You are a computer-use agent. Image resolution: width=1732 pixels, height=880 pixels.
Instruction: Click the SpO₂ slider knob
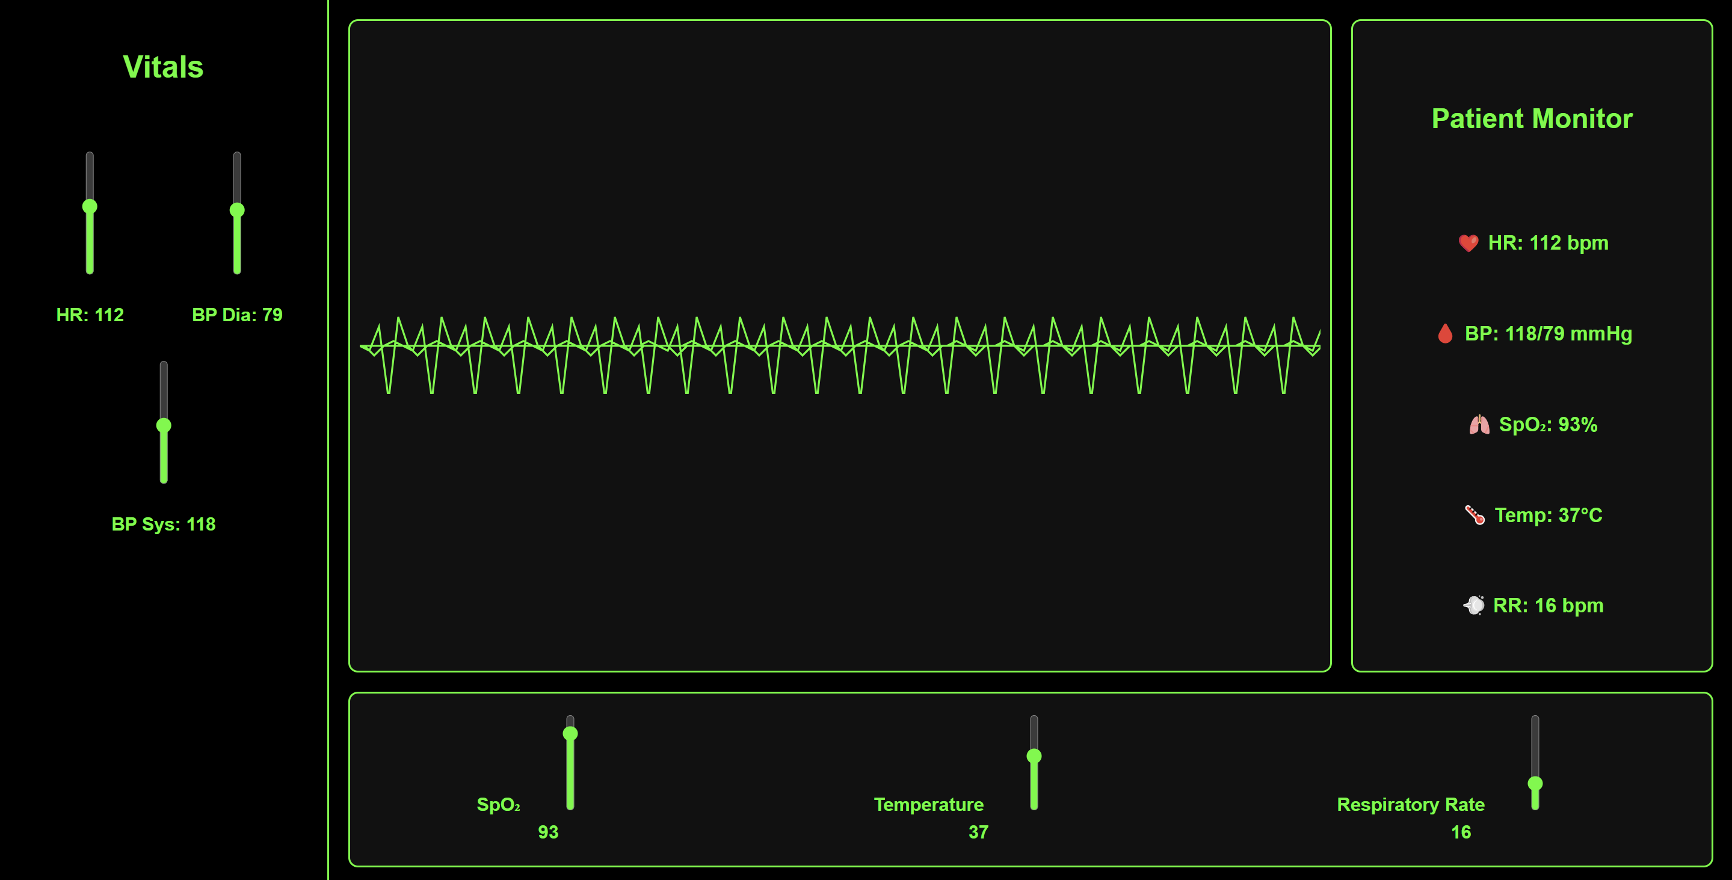(x=570, y=733)
